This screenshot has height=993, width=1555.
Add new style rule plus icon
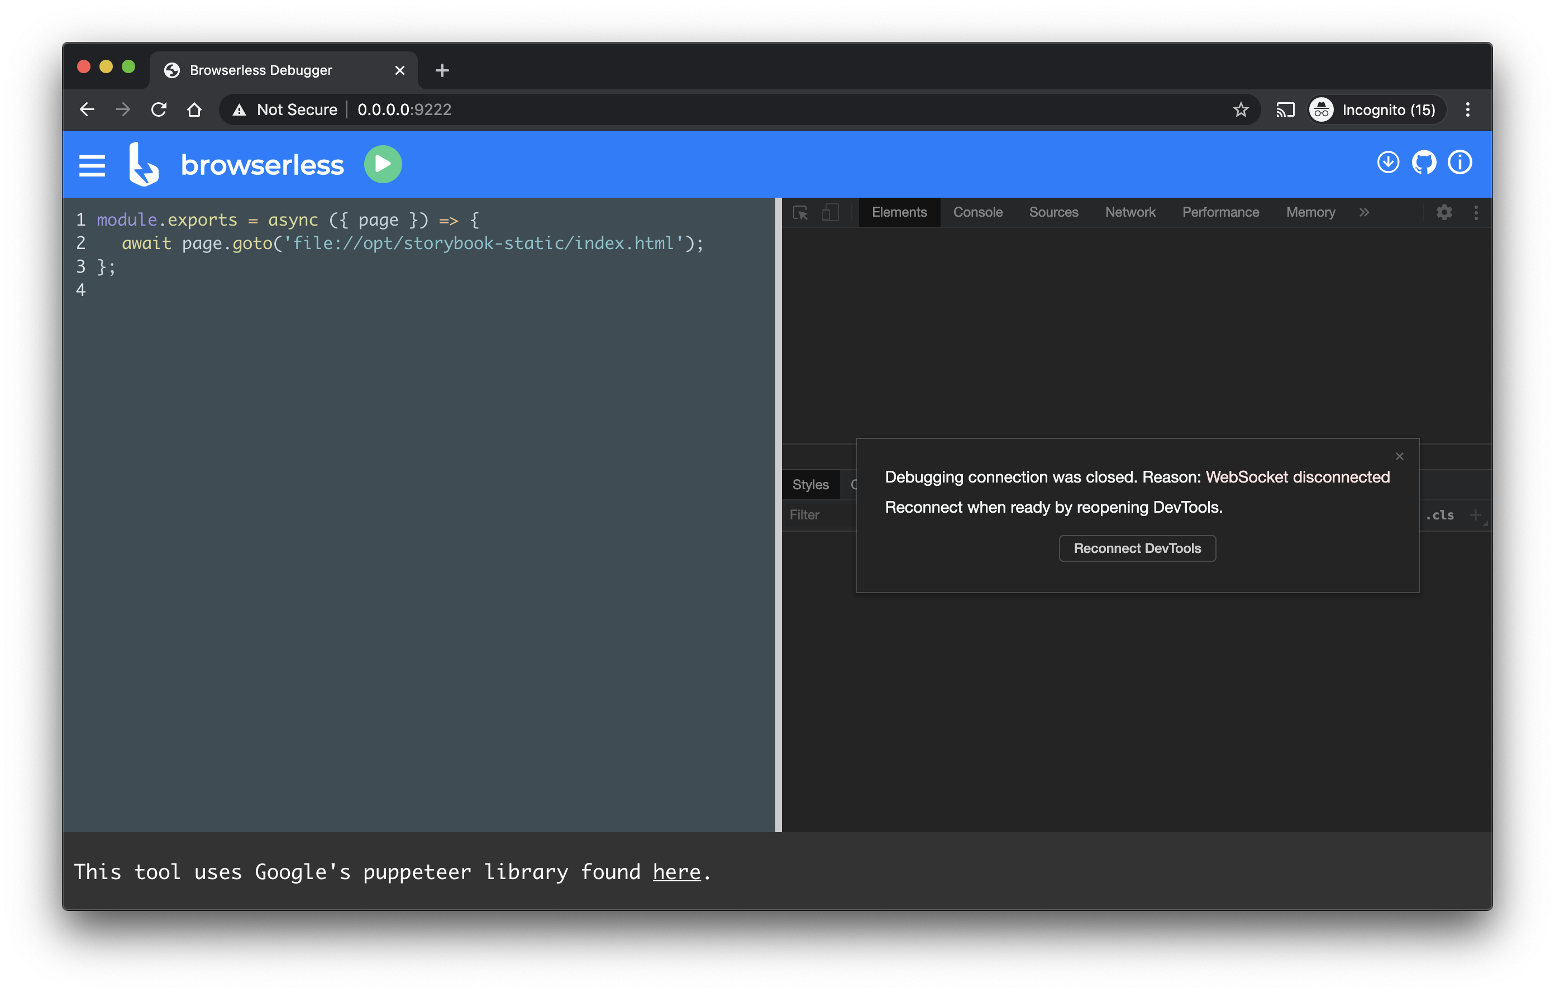[1475, 514]
